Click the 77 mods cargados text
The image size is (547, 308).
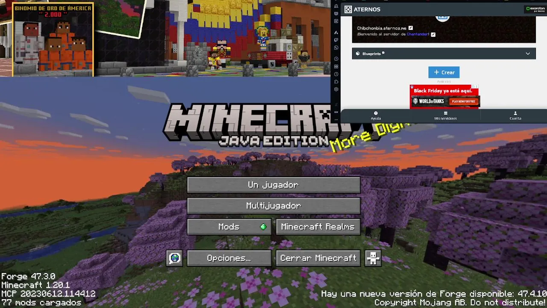(x=41, y=303)
